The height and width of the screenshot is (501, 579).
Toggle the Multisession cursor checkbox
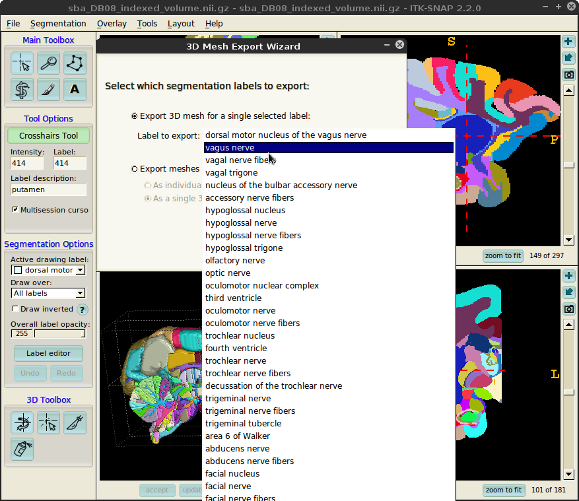(x=15, y=210)
